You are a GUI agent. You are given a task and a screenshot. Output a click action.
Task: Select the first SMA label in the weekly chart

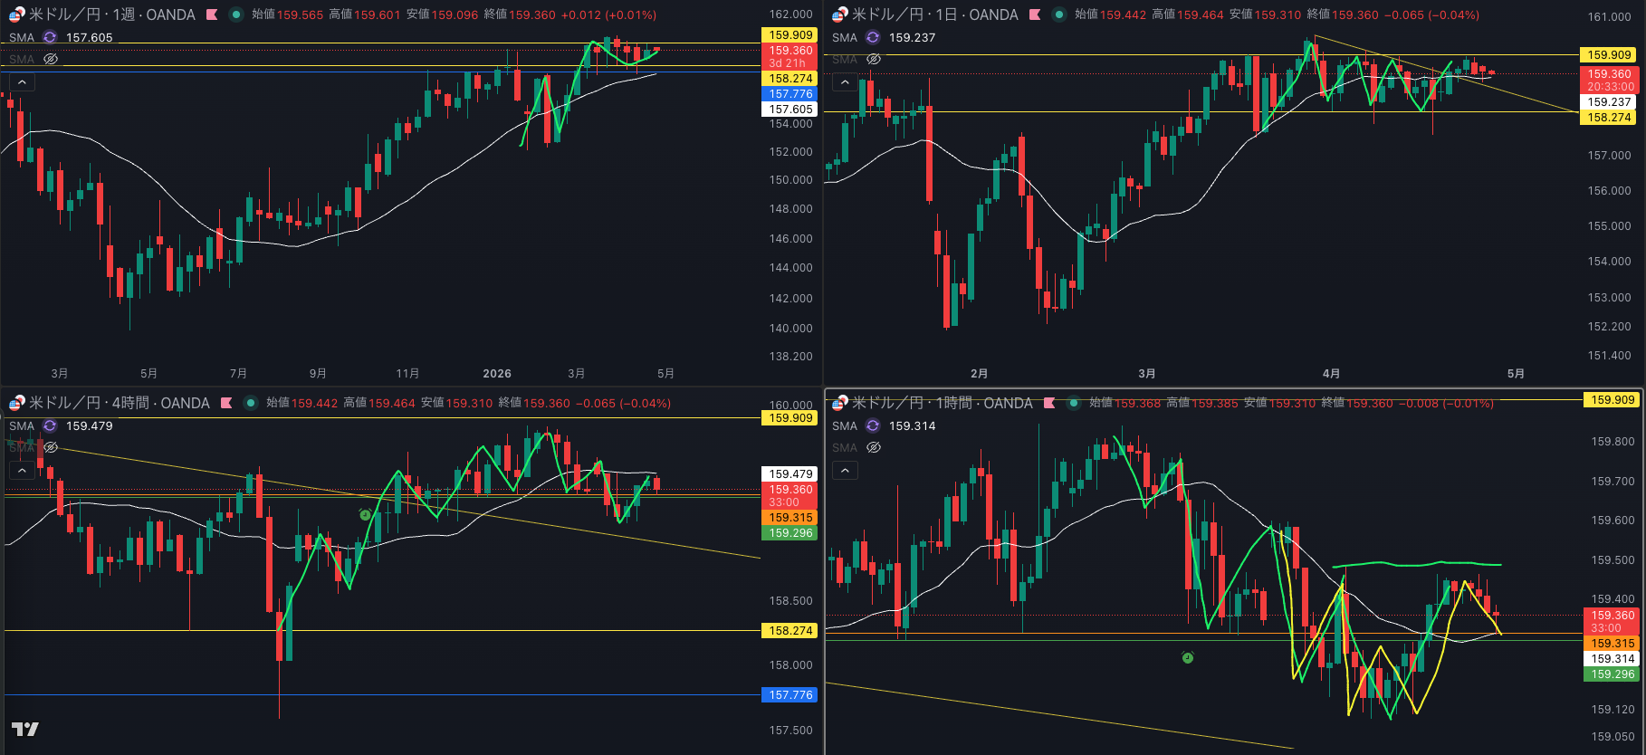(x=22, y=37)
